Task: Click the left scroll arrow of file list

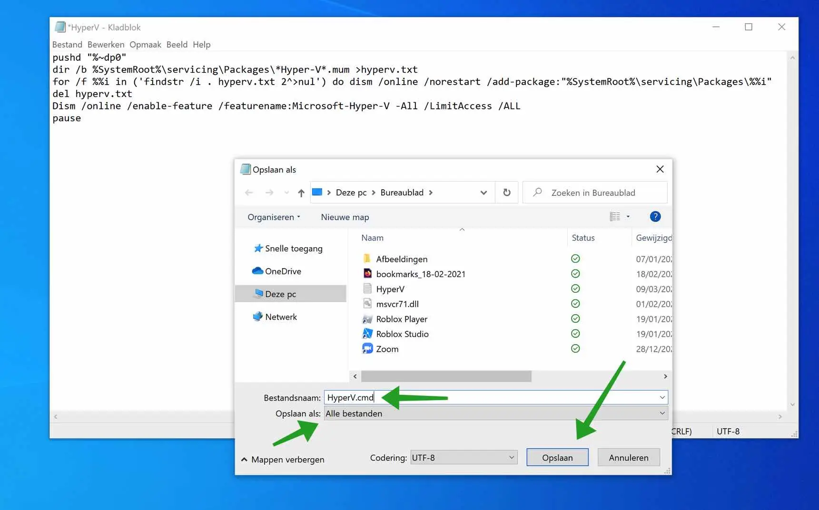Action: pos(355,376)
